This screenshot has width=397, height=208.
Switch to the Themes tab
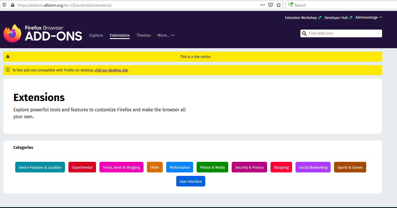pyautogui.click(x=143, y=35)
